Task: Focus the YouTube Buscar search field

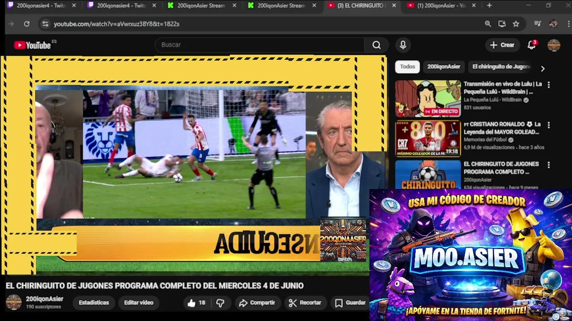Action: click(259, 45)
